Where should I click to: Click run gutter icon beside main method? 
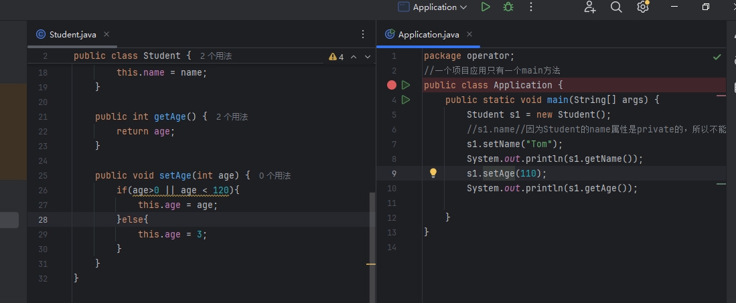click(406, 100)
